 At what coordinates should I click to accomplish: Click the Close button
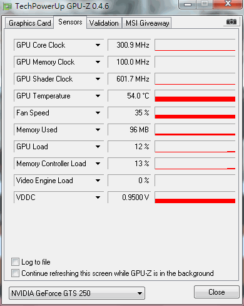coord(216,292)
